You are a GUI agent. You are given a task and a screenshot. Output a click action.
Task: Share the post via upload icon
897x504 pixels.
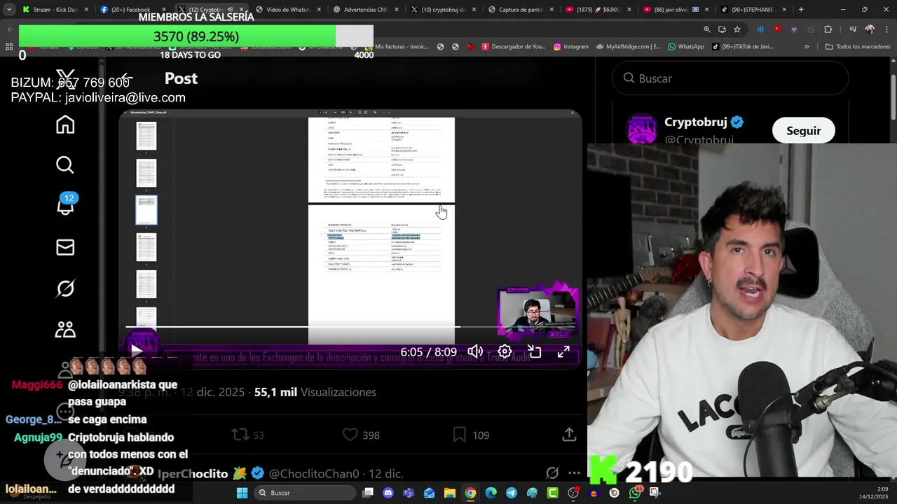pos(569,435)
